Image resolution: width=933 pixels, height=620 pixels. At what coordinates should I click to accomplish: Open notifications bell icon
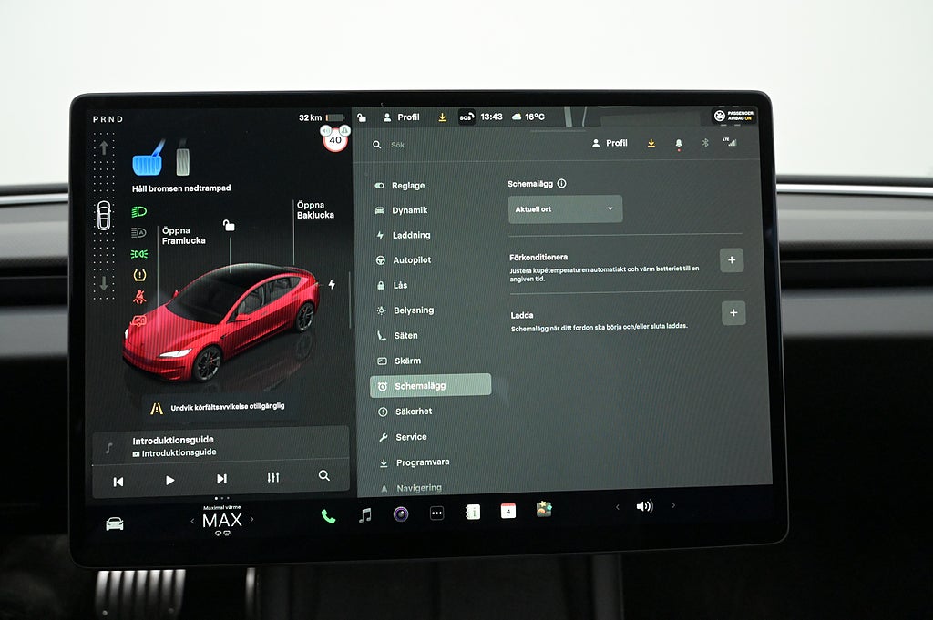pos(678,144)
